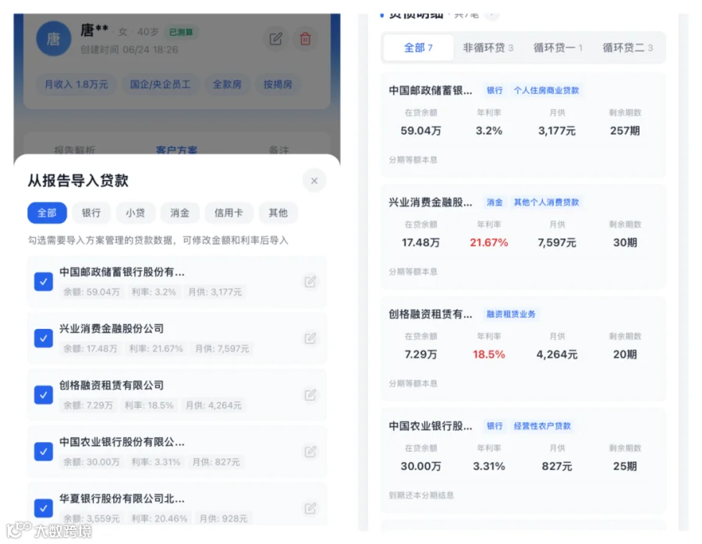
Task: Uncheck the 兴业消费金融 loan checkbox
Action: (x=44, y=338)
